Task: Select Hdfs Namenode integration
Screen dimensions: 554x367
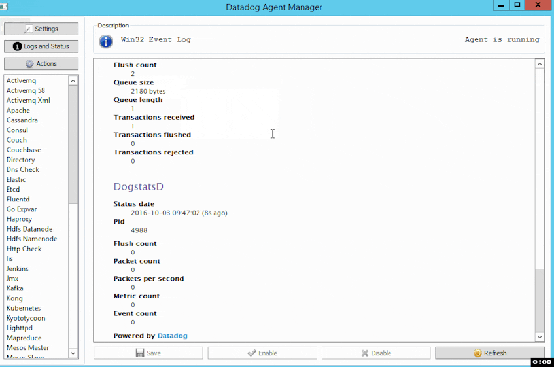Action: [x=32, y=239]
